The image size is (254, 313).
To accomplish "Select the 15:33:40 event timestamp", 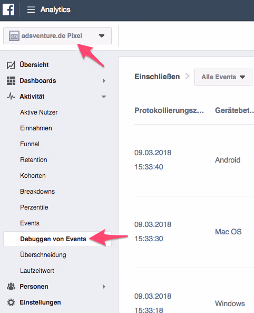I will point(149,167).
